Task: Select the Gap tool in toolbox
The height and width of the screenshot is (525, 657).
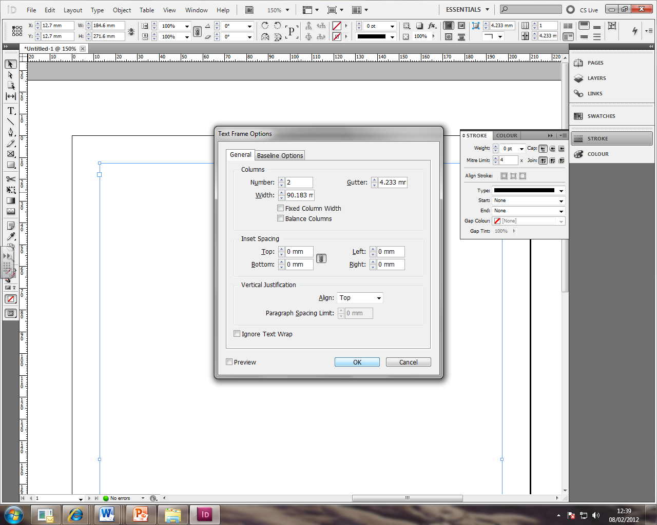Action: click(x=10, y=96)
